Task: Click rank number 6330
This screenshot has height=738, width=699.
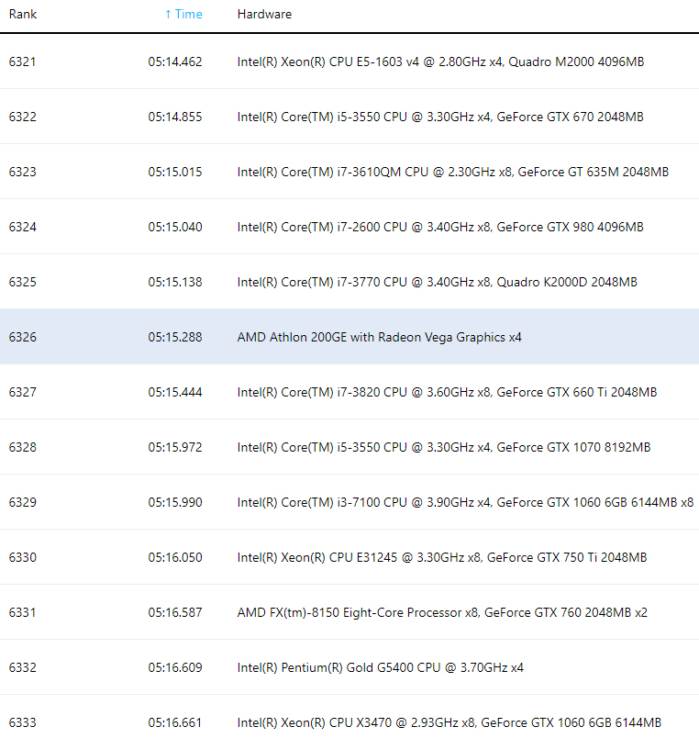Action: coord(23,557)
